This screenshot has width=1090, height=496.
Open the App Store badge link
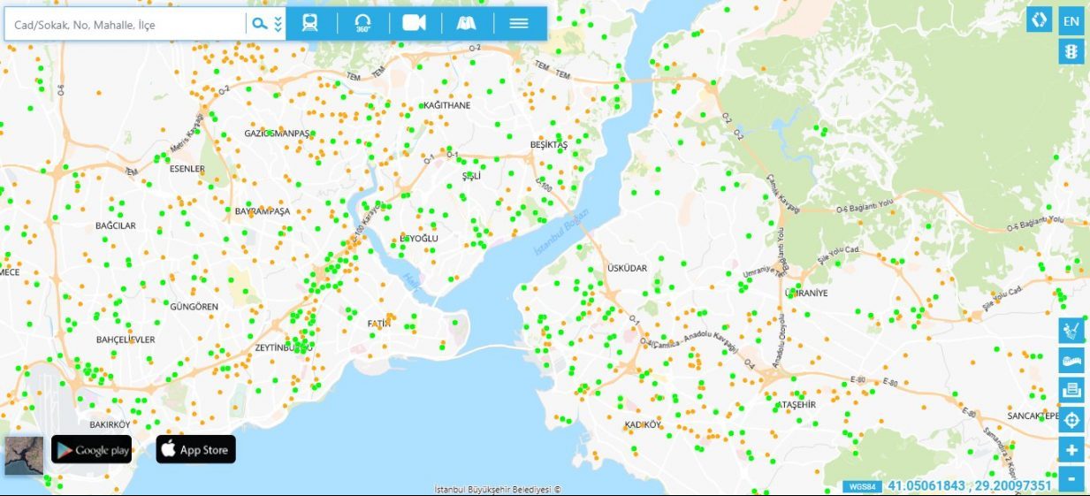coord(196,449)
